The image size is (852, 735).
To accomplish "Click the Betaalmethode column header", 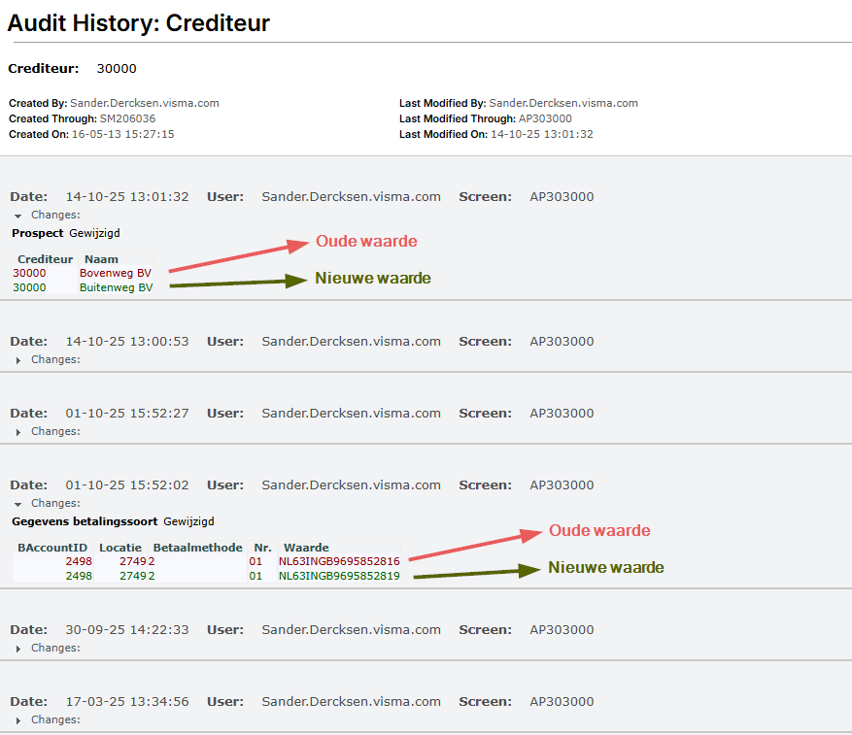I will click(198, 548).
